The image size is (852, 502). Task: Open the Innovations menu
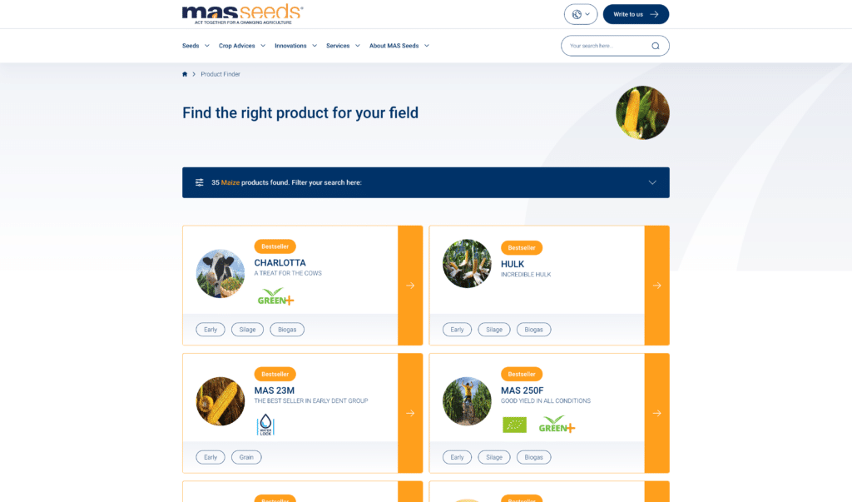[295, 46]
